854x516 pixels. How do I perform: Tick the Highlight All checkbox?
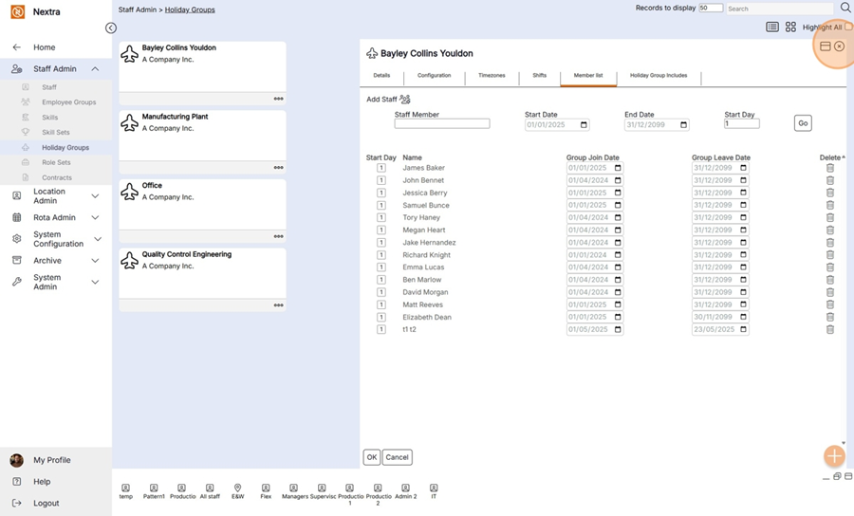pos(848,27)
